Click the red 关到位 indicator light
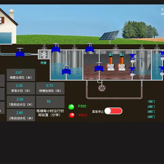The image size is (164, 164). [72, 115]
